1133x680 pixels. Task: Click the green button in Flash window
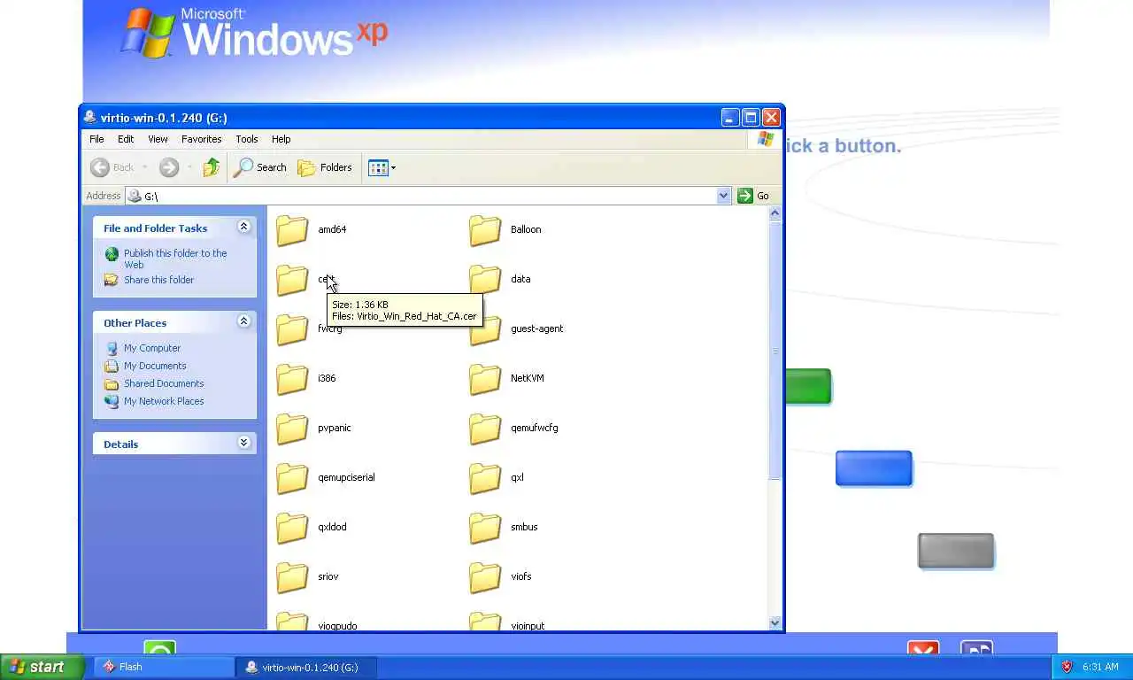tap(807, 386)
